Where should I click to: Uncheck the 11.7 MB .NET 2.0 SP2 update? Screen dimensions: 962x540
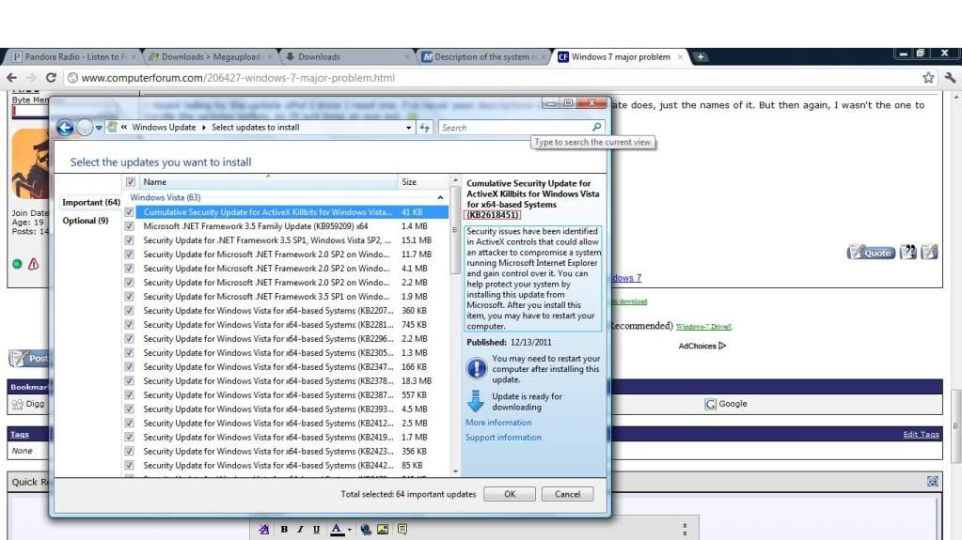point(129,255)
